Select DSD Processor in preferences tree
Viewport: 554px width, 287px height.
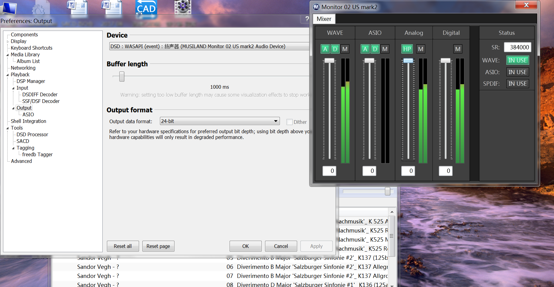[32, 134]
